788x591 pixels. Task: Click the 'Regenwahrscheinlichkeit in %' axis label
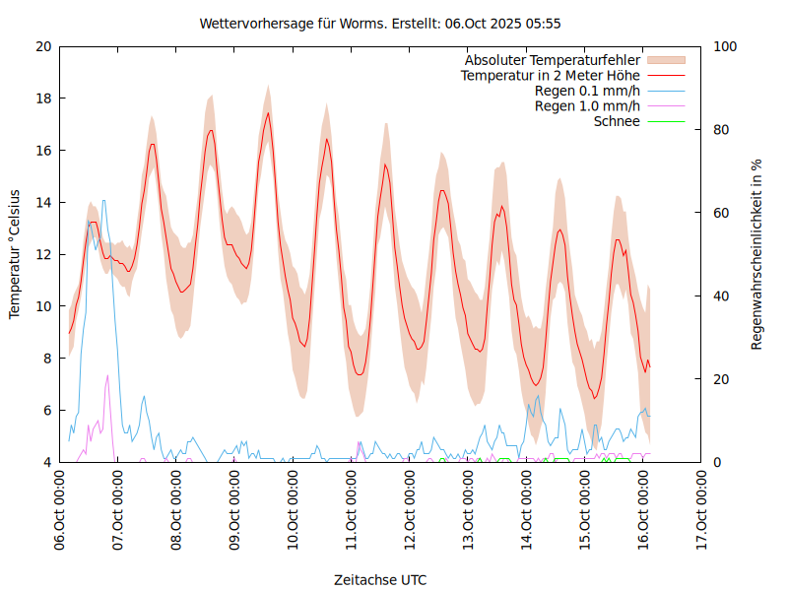click(x=757, y=254)
